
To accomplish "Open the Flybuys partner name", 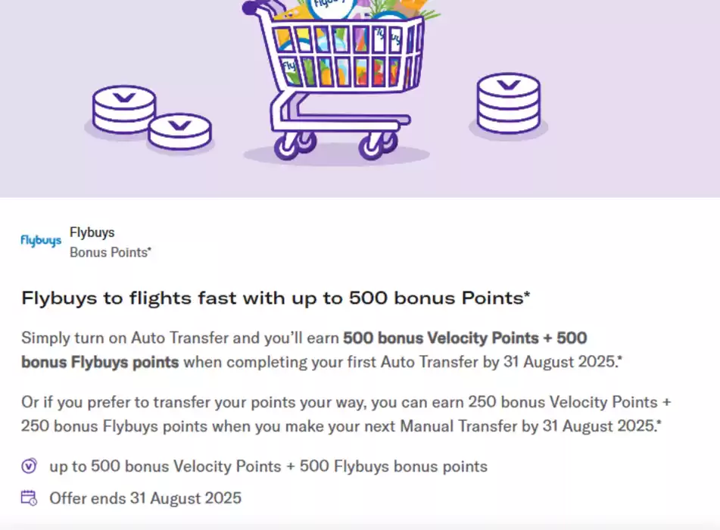I will (92, 232).
